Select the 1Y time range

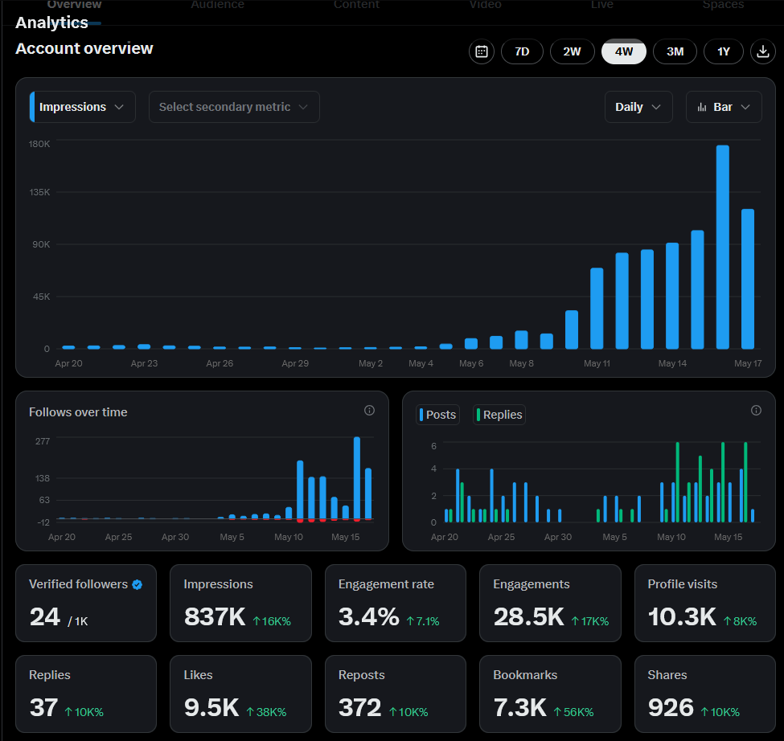[724, 51]
